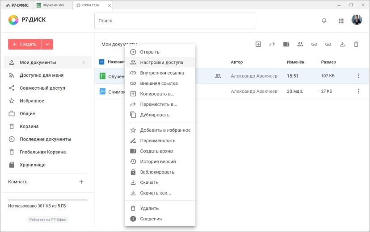Click inside the Поиск search field
This screenshot has width=370, height=232.
[x=175, y=21]
